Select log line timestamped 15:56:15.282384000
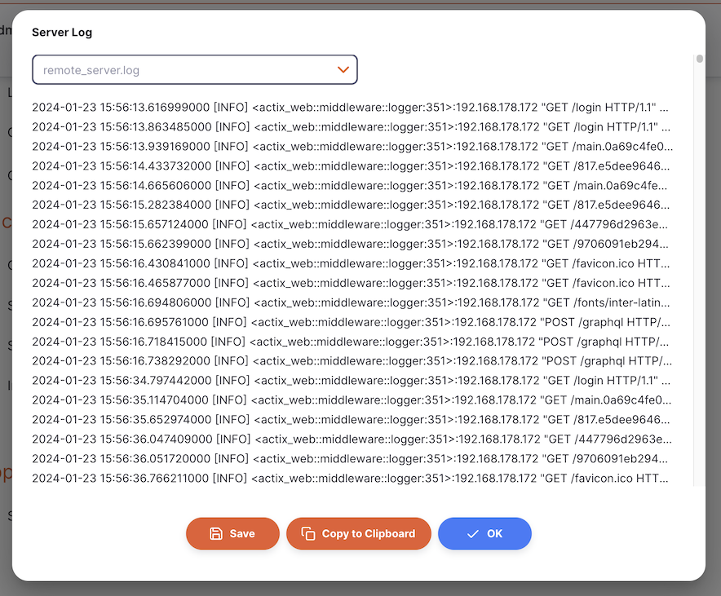The image size is (721, 596). (x=351, y=205)
